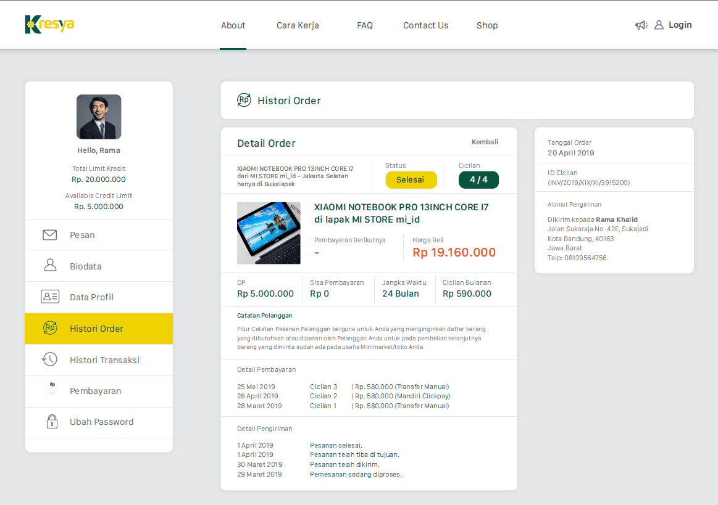Open the About menu item

(x=233, y=25)
